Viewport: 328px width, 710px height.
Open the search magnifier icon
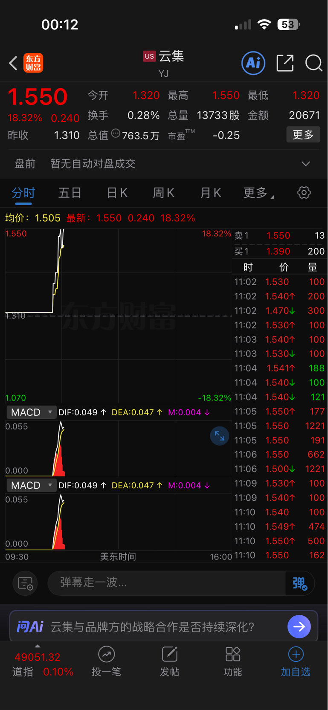click(x=314, y=63)
